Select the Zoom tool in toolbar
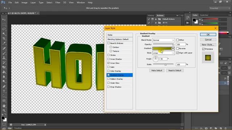The height and width of the screenshot is (130, 232). tap(4, 110)
